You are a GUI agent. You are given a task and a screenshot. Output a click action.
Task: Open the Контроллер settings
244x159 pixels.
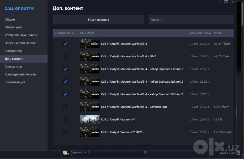(x=24, y=51)
